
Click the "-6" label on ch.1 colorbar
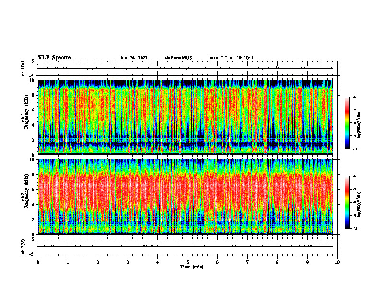pyautogui.click(x=354, y=97)
